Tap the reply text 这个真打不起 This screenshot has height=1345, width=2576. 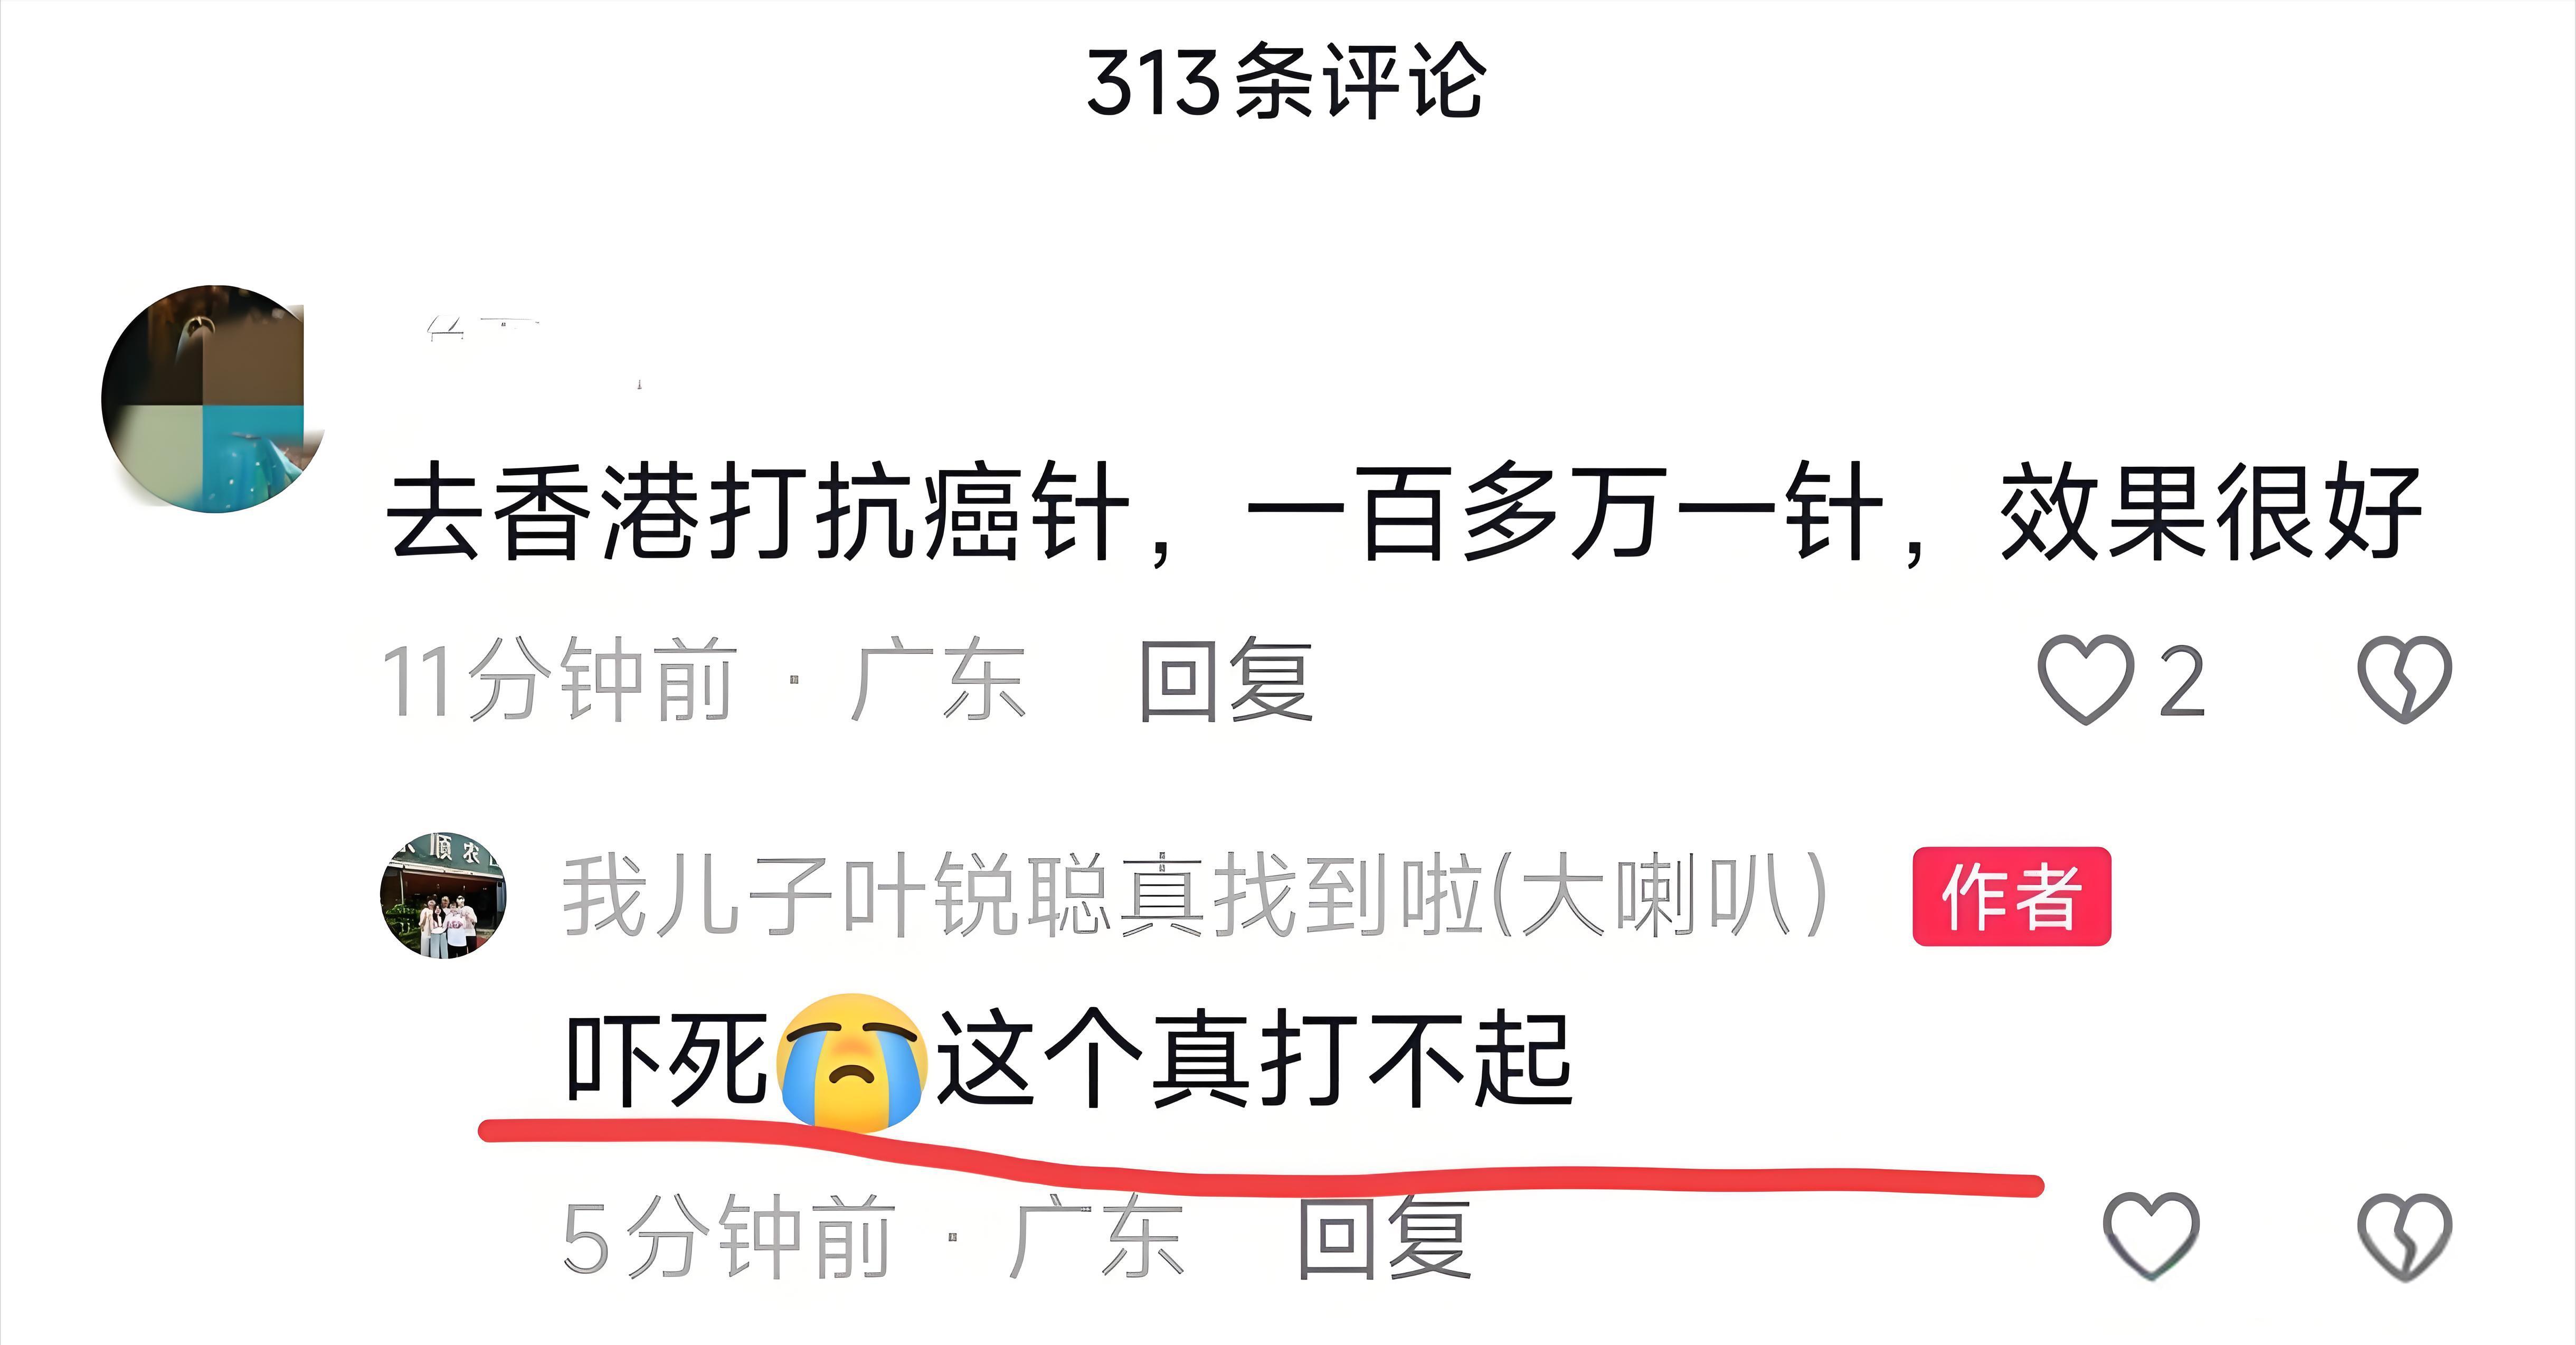(1254, 1061)
